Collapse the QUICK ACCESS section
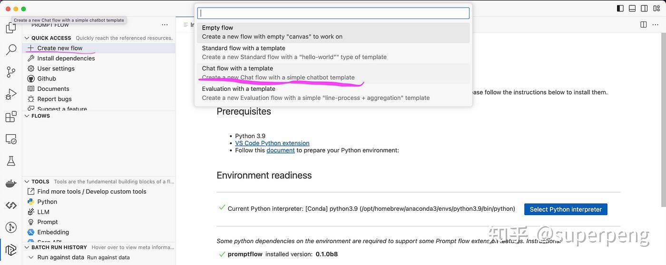Image resolution: width=666 pixels, height=265 pixels. click(x=27, y=38)
